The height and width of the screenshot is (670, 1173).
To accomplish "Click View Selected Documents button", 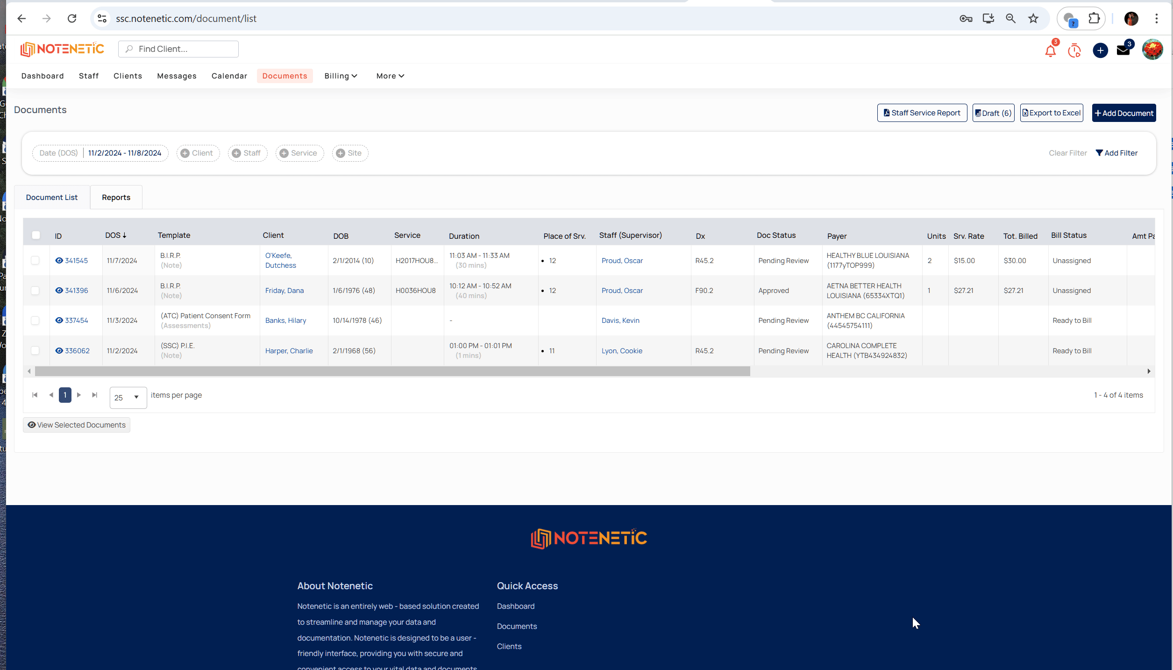I will [77, 425].
